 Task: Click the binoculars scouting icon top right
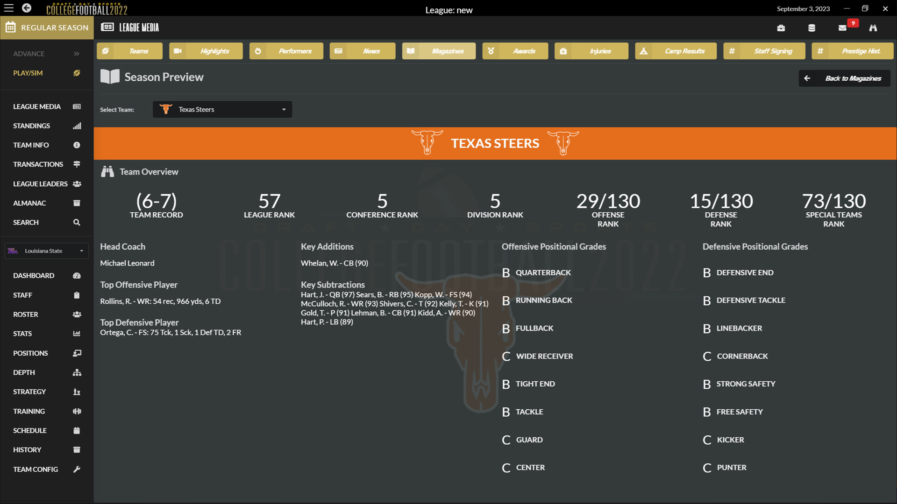tap(873, 28)
